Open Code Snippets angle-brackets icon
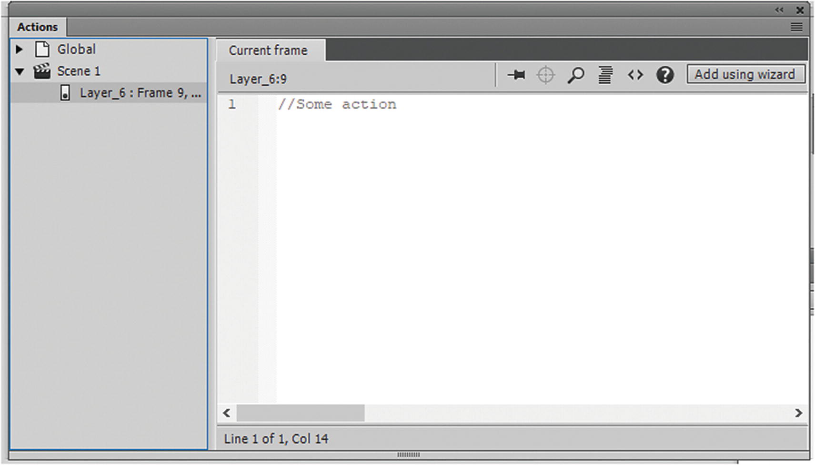 [x=635, y=75]
